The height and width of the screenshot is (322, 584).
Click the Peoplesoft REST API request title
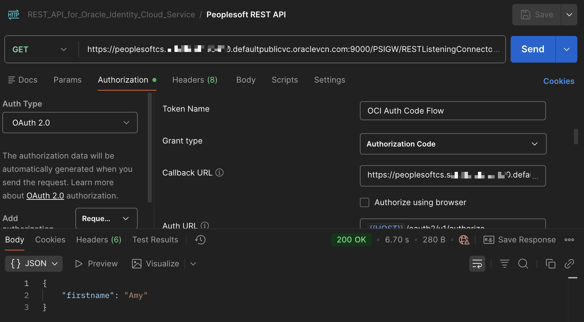[x=246, y=15]
